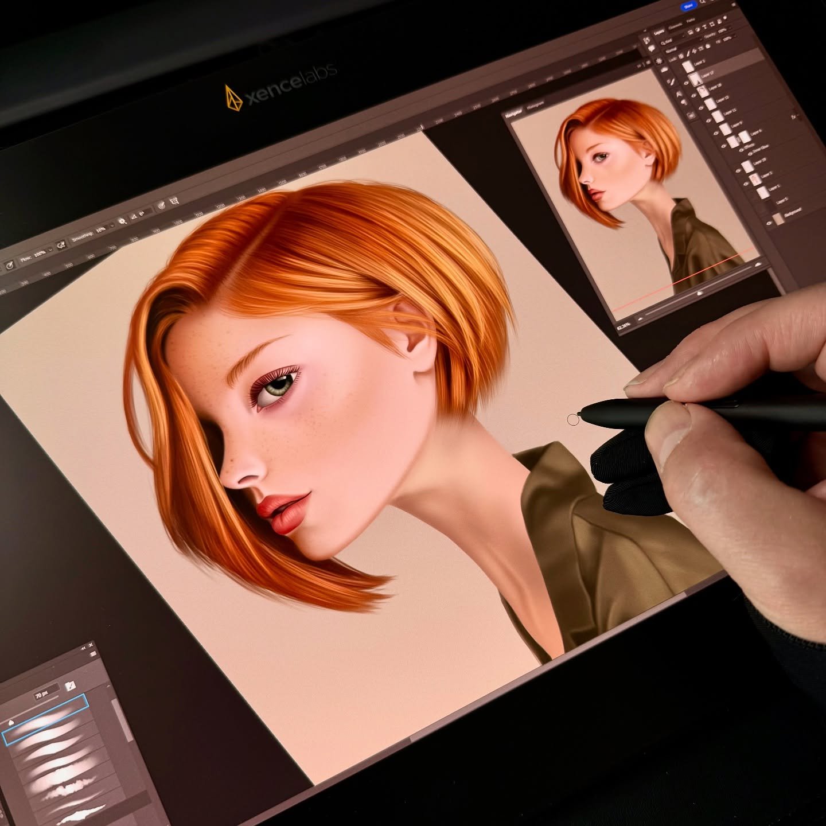Viewport: 826px width, 826px height.
Task: Click the lock transparent pixels icon
Action: 681,56
